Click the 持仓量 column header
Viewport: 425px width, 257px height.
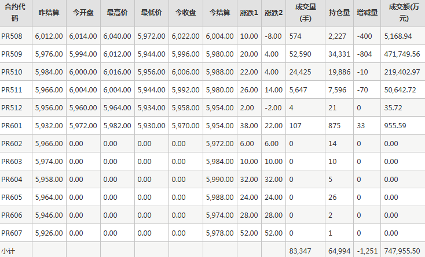tap(339, 13)
